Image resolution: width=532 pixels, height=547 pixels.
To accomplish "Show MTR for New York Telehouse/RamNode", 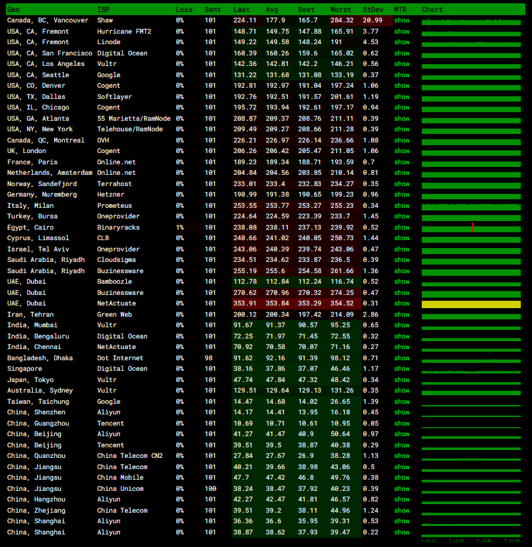I will [402, 129].
